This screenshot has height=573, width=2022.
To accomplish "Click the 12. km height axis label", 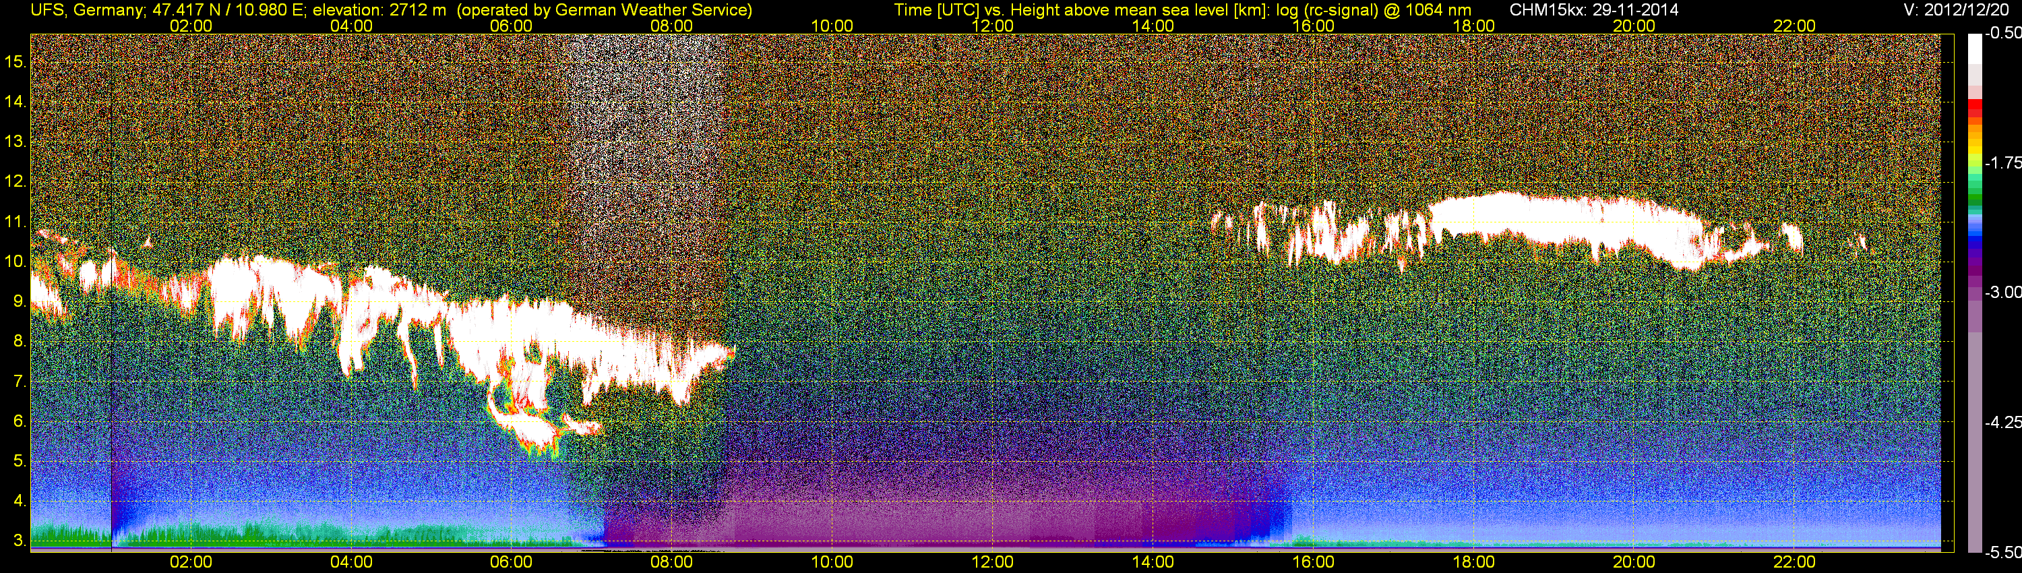I will click(16, 182).
